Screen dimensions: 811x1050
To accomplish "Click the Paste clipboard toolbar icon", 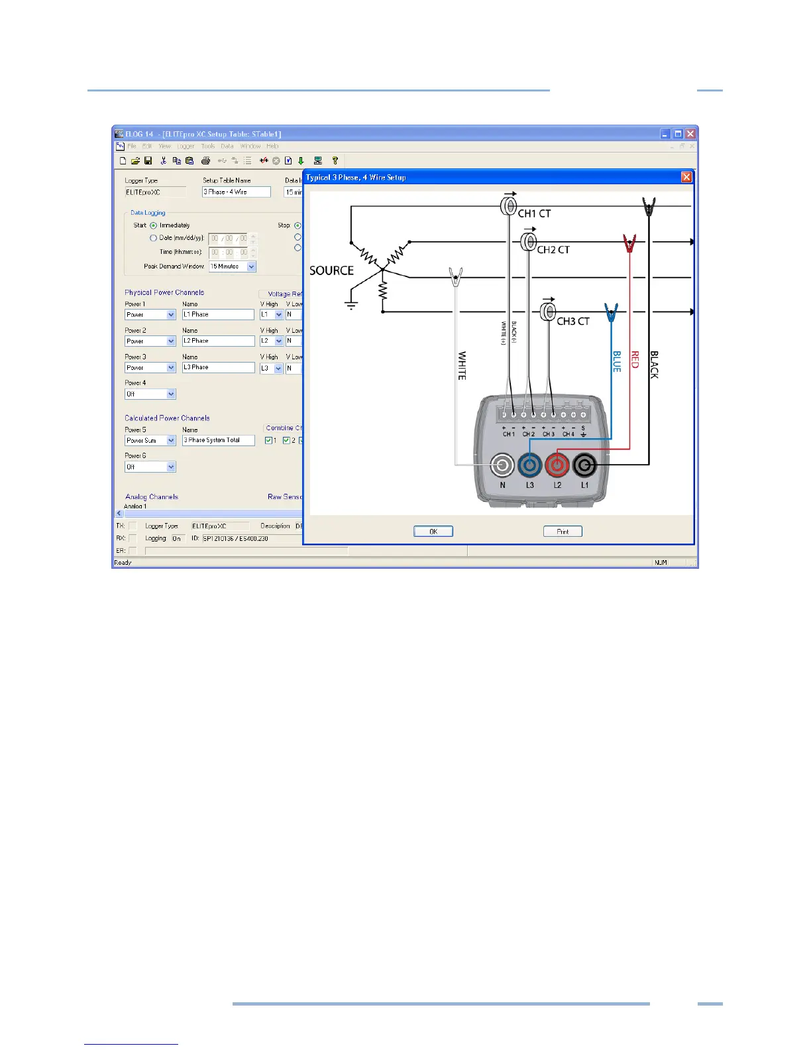I will (189, 160).
